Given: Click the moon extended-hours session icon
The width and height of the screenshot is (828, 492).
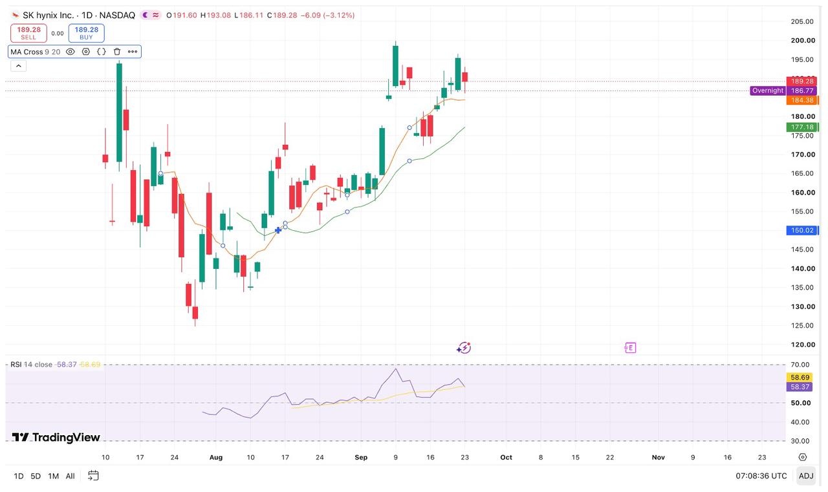Looking at the screenshot, I should (x=145, y=15).
